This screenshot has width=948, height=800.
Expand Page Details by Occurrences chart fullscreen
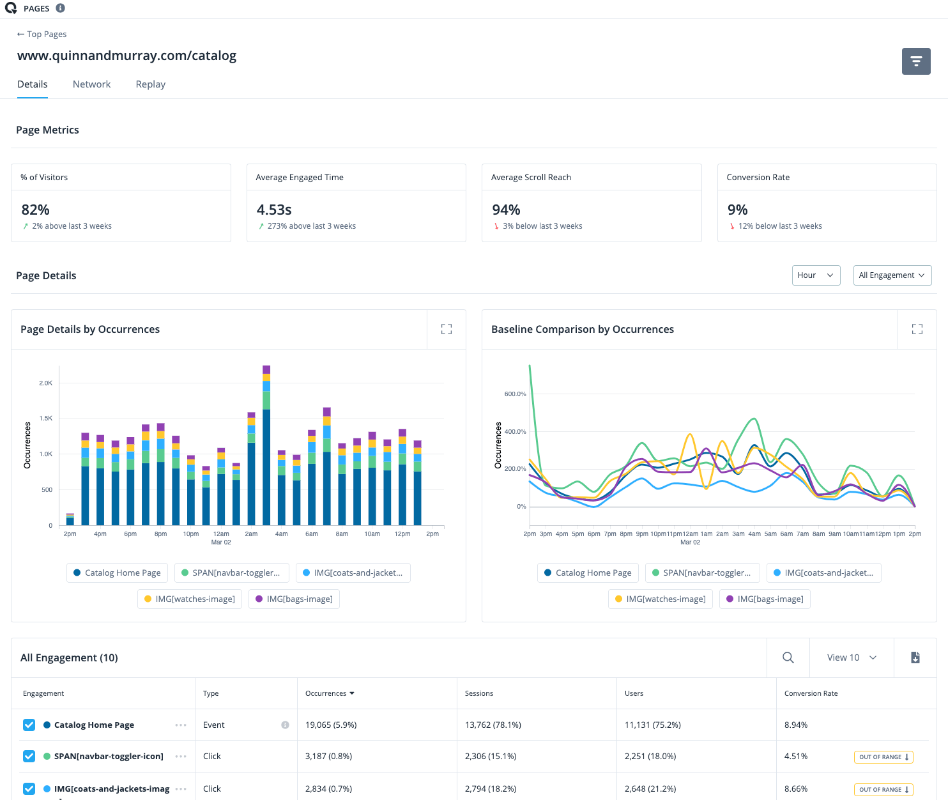pyautogui.click(x=447, y=329)
